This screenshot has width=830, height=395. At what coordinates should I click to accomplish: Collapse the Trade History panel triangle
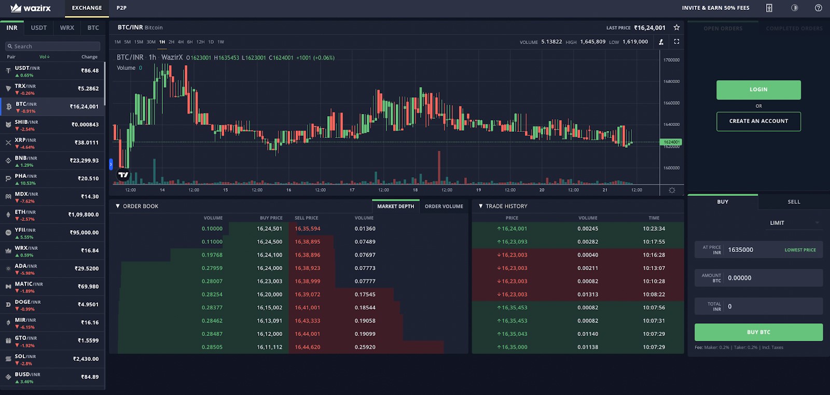point(480,206)
